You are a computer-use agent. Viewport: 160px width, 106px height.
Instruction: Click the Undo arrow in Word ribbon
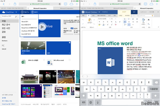pos(83,20)
